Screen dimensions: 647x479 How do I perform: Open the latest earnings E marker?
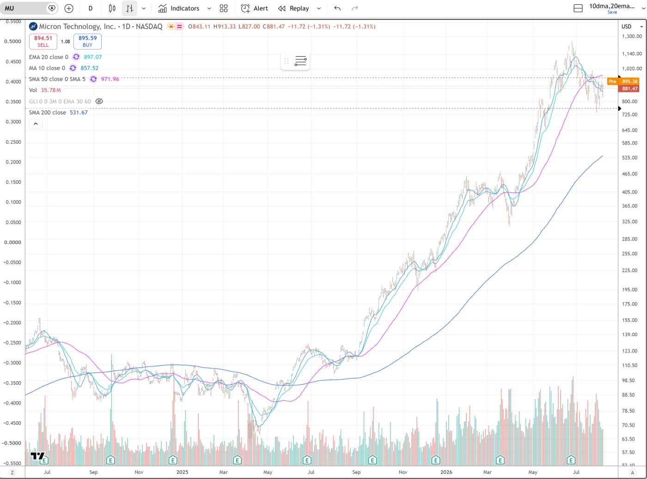pyautogui.click(x=571, y=461)
